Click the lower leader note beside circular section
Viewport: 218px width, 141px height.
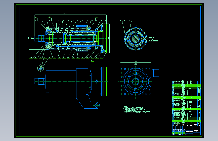[153, 40]
